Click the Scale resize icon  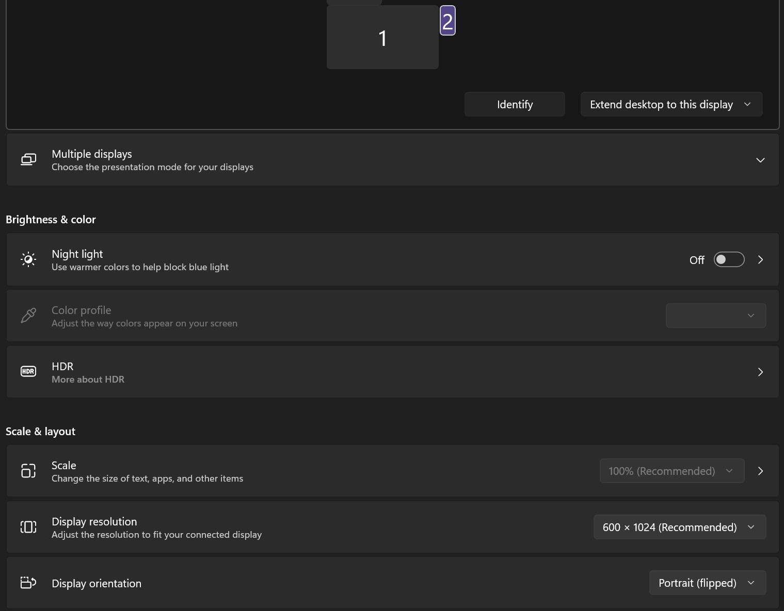coord(28,471)
